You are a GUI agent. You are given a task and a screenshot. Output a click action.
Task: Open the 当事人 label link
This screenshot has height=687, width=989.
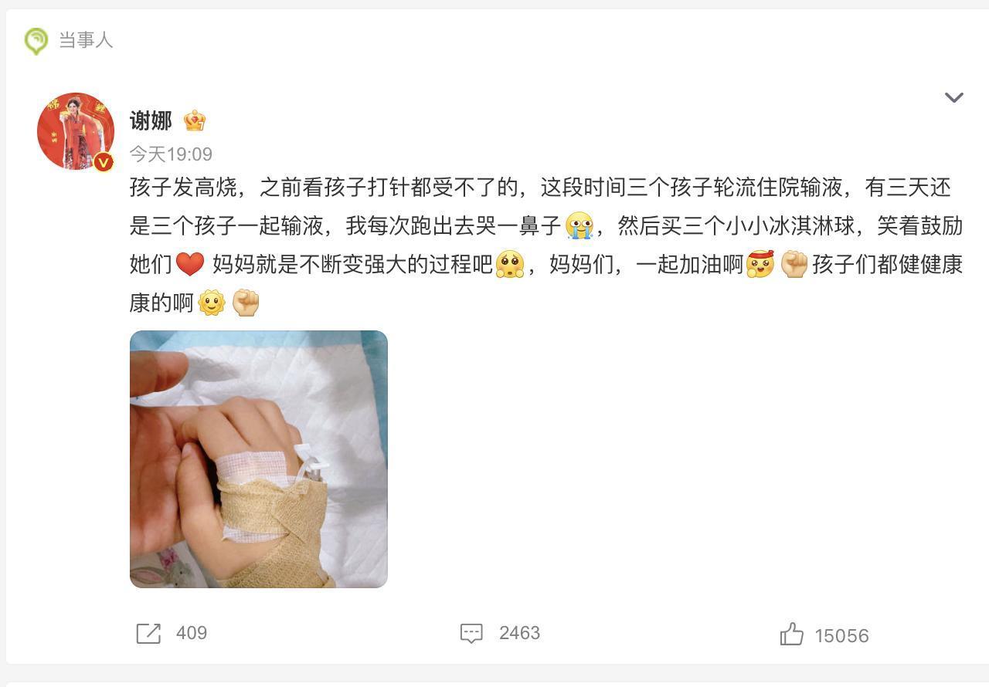coord(86,40)
